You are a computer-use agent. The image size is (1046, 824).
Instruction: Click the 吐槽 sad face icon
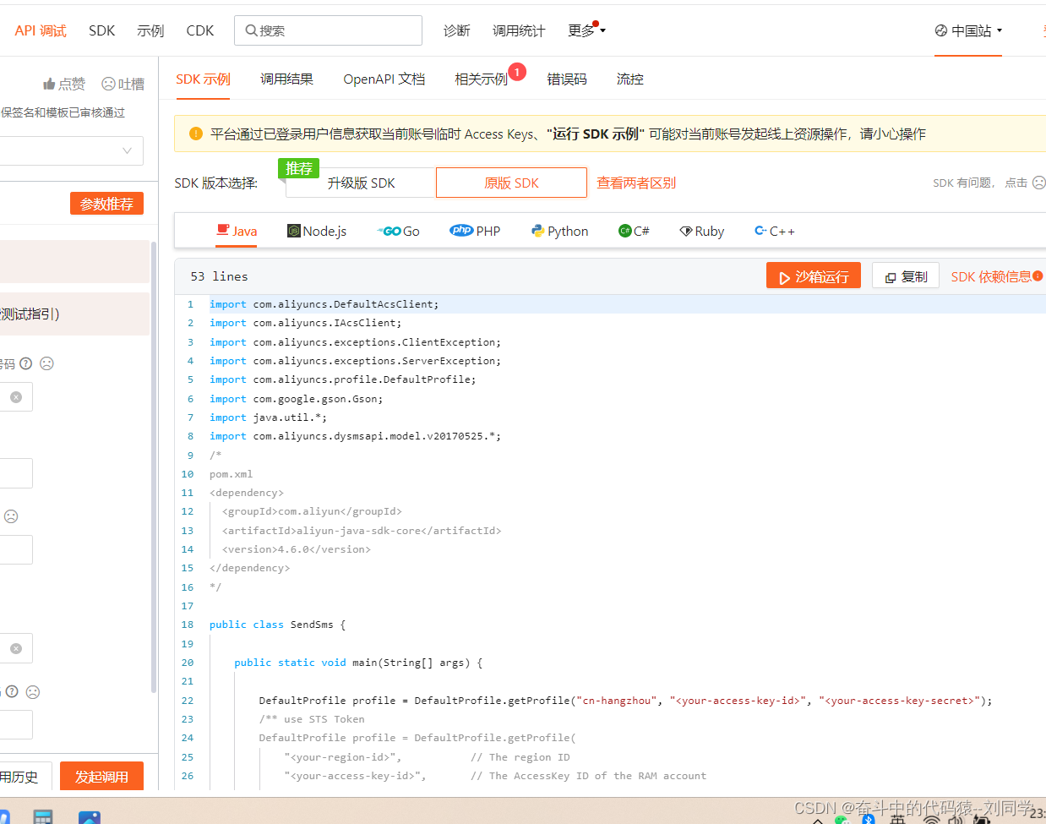(x=108, y=84)
